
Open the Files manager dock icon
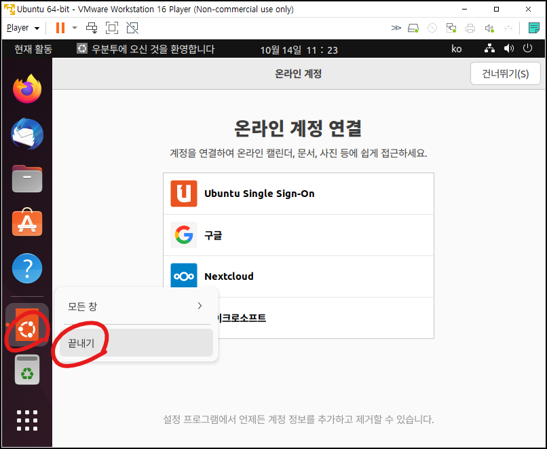tap(27, 179)
